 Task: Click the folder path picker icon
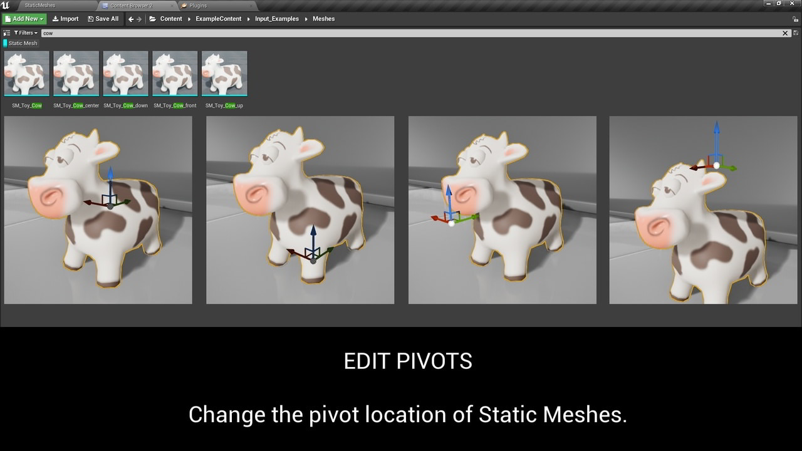click(152, 19)
